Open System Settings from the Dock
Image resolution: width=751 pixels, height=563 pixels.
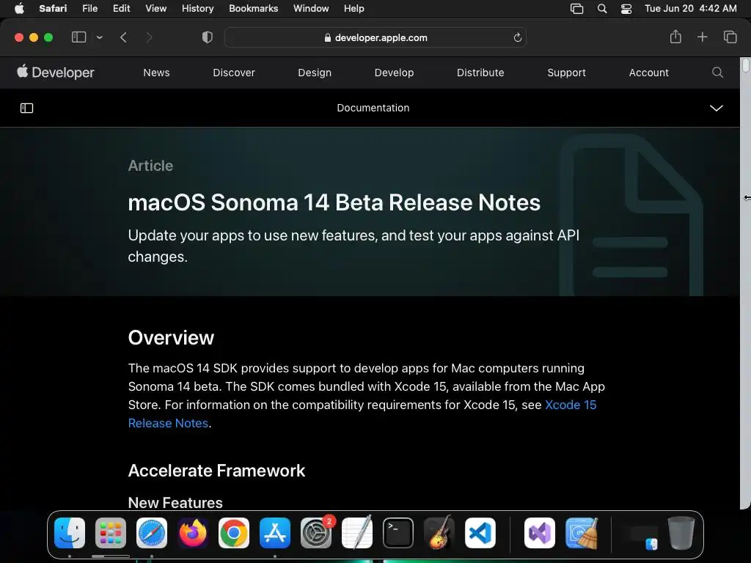click(x=316, y=533)
